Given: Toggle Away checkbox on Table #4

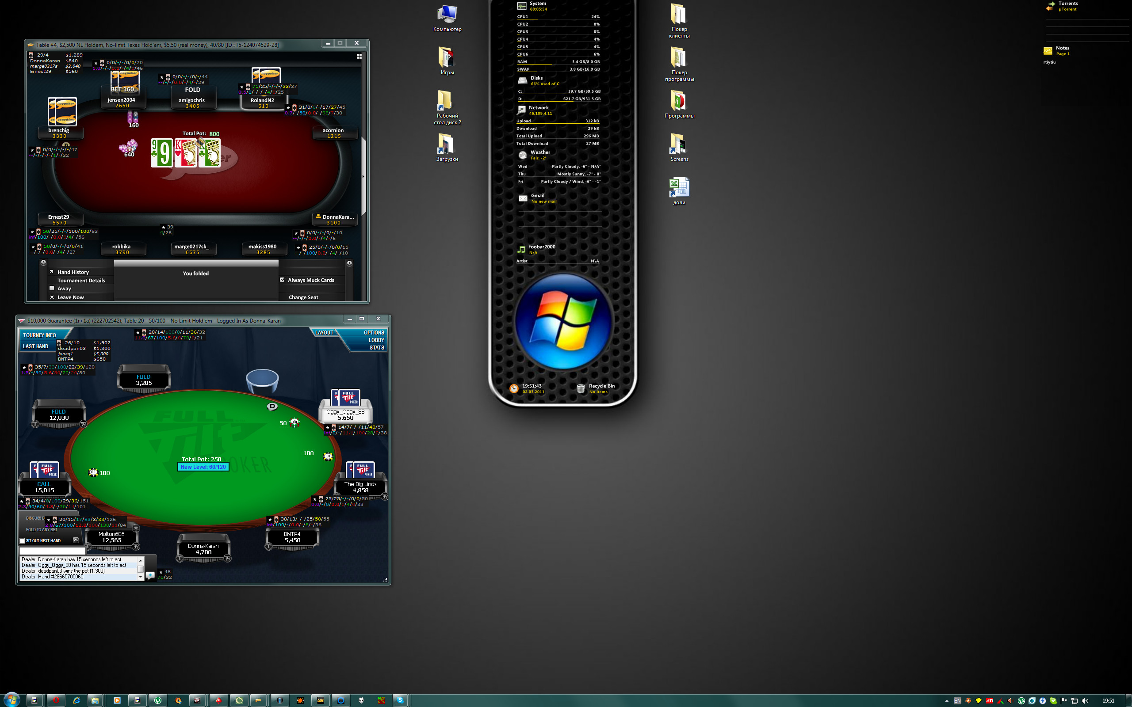Looking at the screenshot, I should (x=52, y=289).
